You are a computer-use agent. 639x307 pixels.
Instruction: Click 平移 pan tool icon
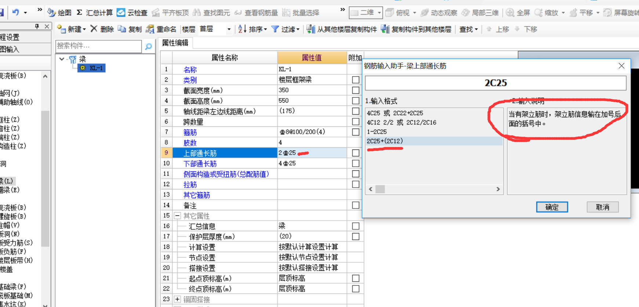[x=573, y=13]
